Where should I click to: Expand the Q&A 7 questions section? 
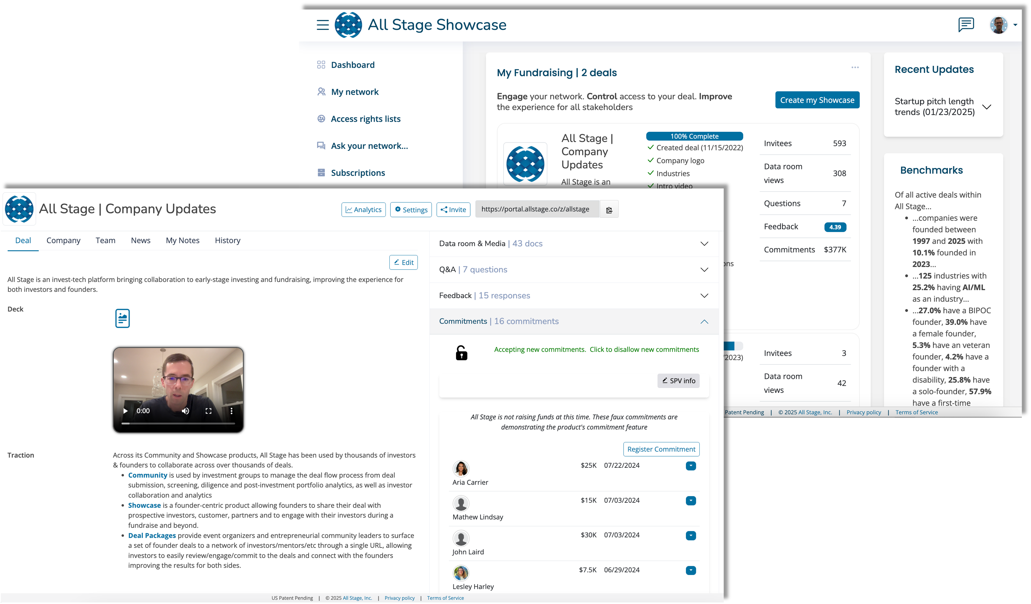point(574,270)
